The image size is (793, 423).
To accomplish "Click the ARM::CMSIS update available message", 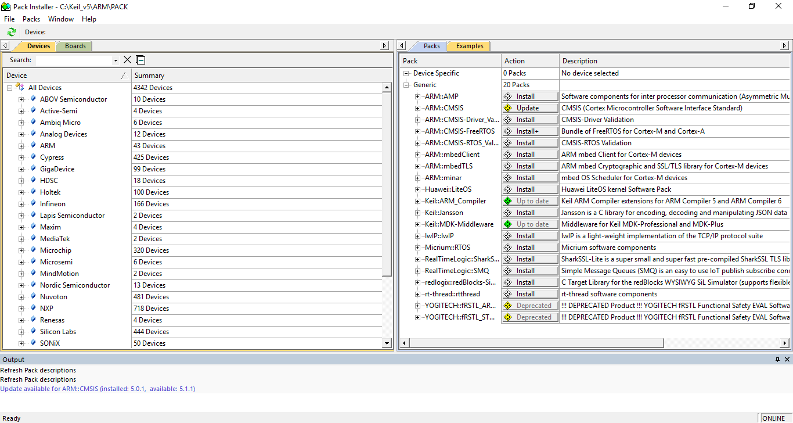I will tap(98, 389).
